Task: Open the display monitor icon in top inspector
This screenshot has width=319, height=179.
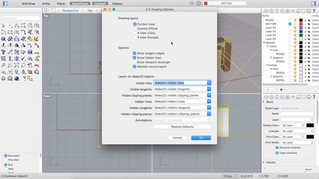Action: (309, 11)
